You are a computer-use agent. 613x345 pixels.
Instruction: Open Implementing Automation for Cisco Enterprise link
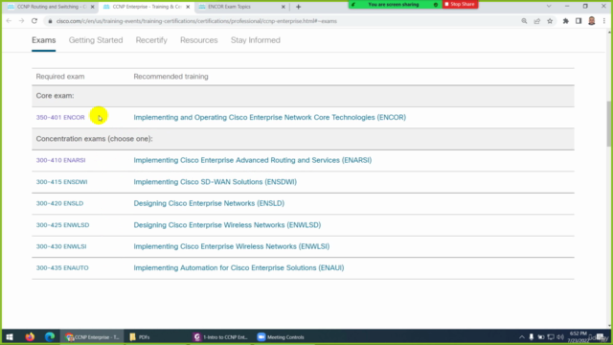pyautogui.click(x=238, y=268)
